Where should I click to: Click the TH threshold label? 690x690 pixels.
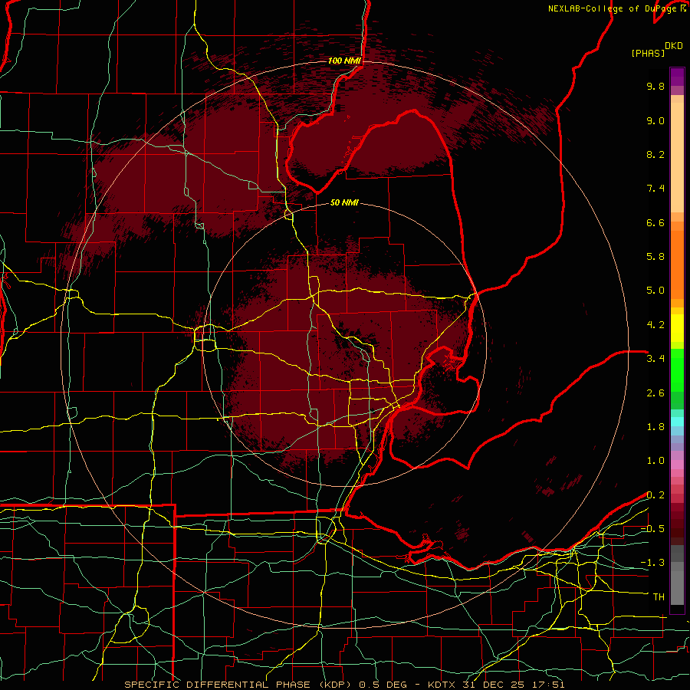click(659, 597)
